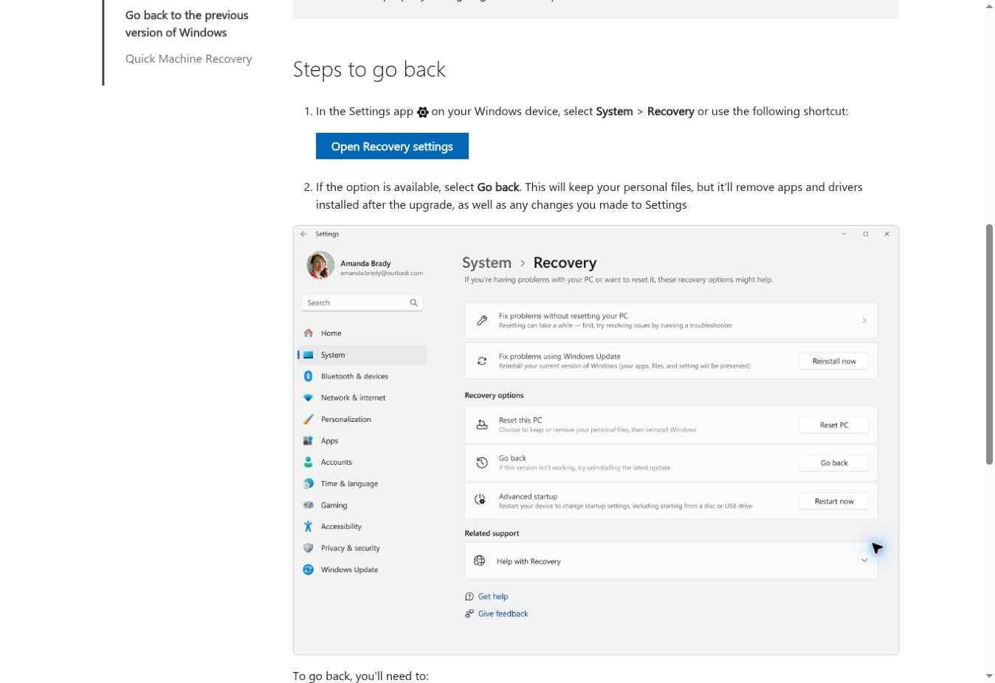The image size is (995, 683).
Task: Select 'Go back to the previous version of Windows' sidebar link
Action: 187,24
